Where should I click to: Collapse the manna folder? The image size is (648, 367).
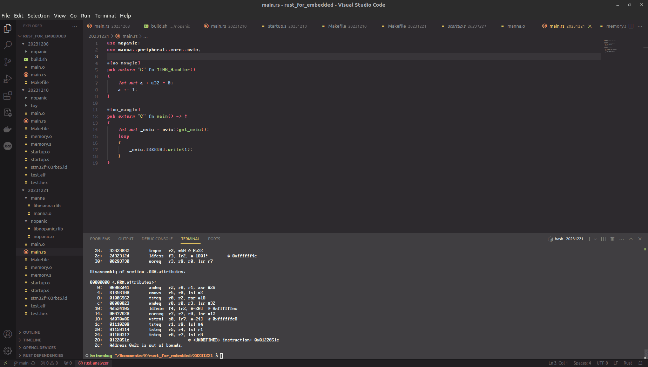pyautogui.click(x=50, y=198)
